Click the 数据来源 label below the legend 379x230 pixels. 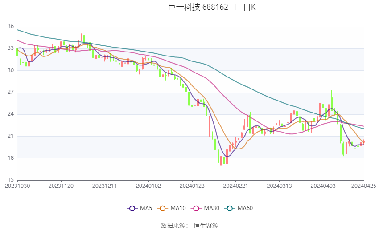pos(173,226)
